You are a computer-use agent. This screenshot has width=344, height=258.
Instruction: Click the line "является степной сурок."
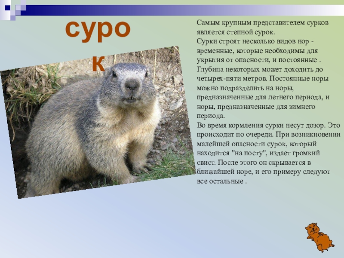click(236, 32)
